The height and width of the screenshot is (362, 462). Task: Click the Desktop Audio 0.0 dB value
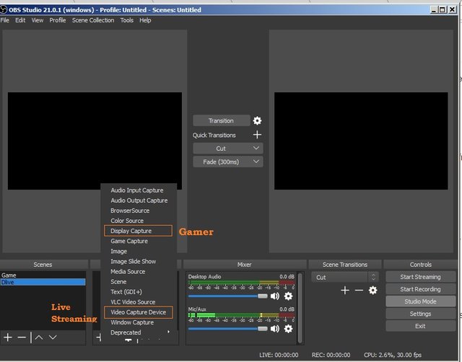click(287, 277)
